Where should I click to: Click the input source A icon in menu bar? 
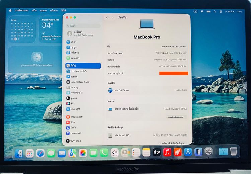[x=195, y=11]
